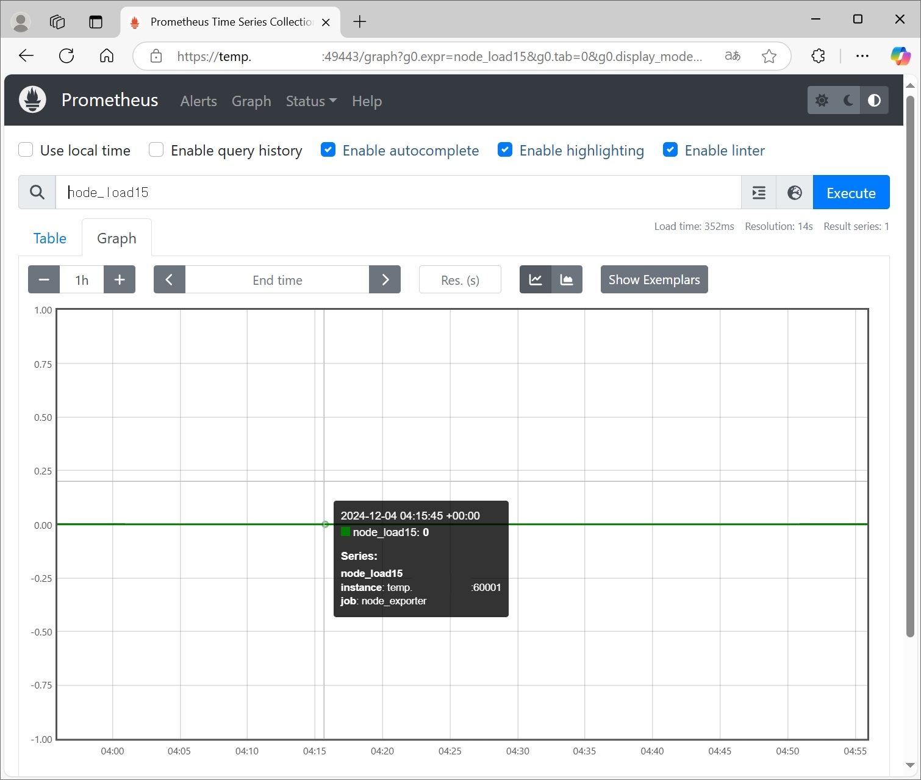The image size is (921, 780).
Task: Expand the Status dropdown menu
Action: pyautogui.click(x=311, y=101)
